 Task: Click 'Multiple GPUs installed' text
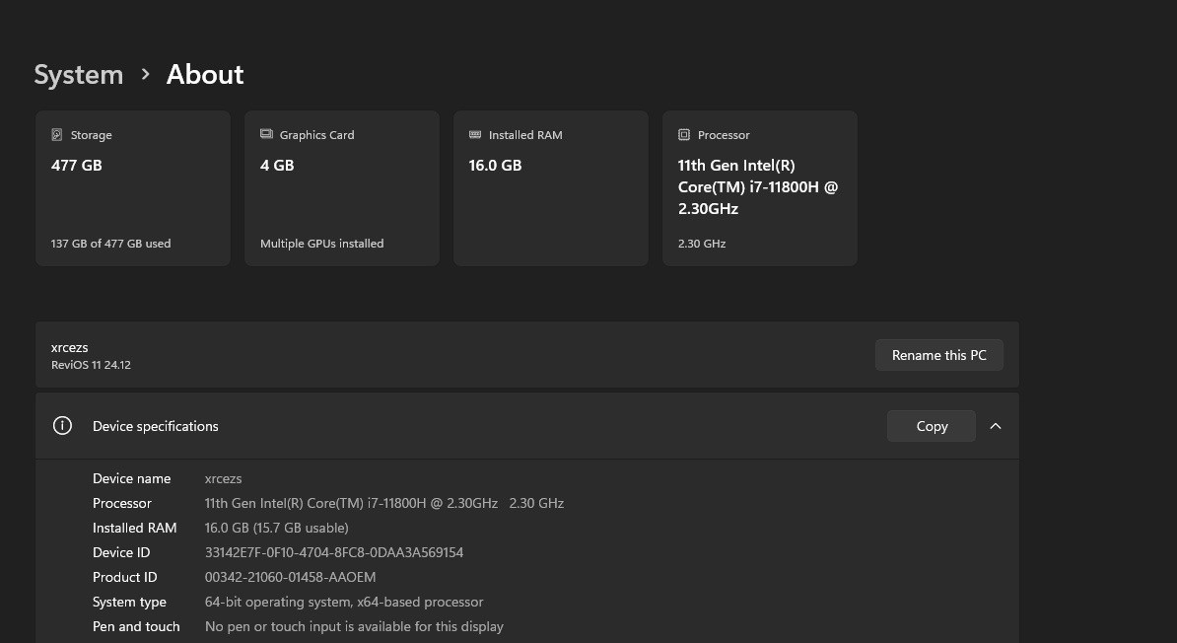click(x=322, y=244)
